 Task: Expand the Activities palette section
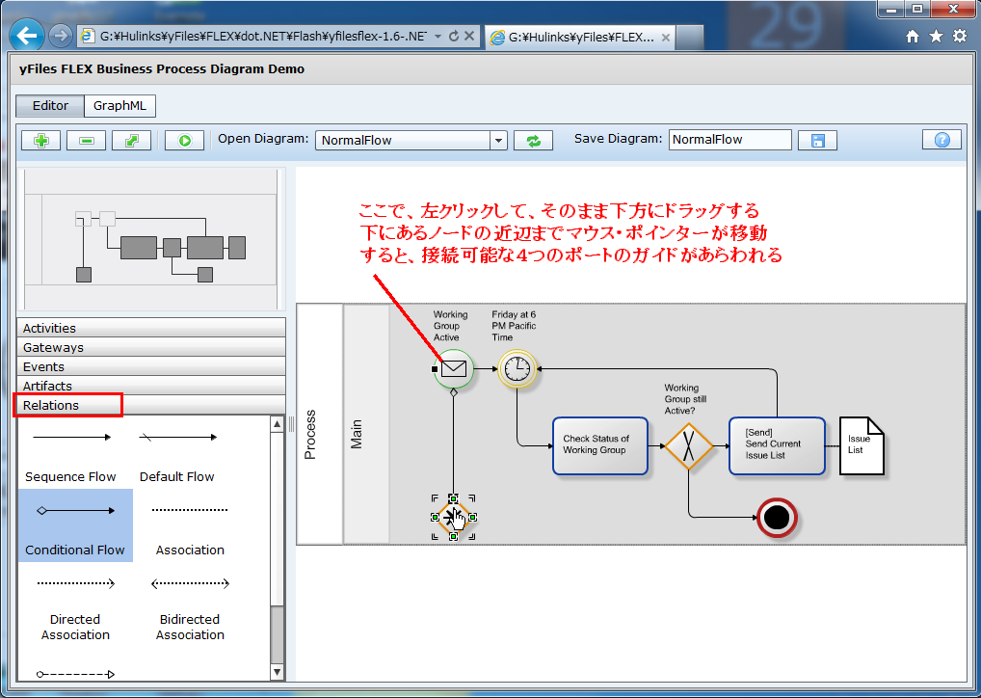(x=151, y=328)
